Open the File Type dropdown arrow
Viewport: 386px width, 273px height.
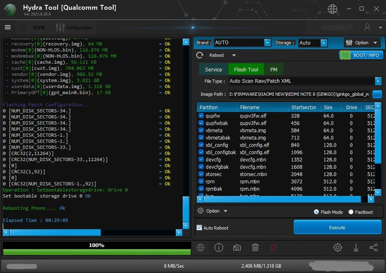(378, 81)
